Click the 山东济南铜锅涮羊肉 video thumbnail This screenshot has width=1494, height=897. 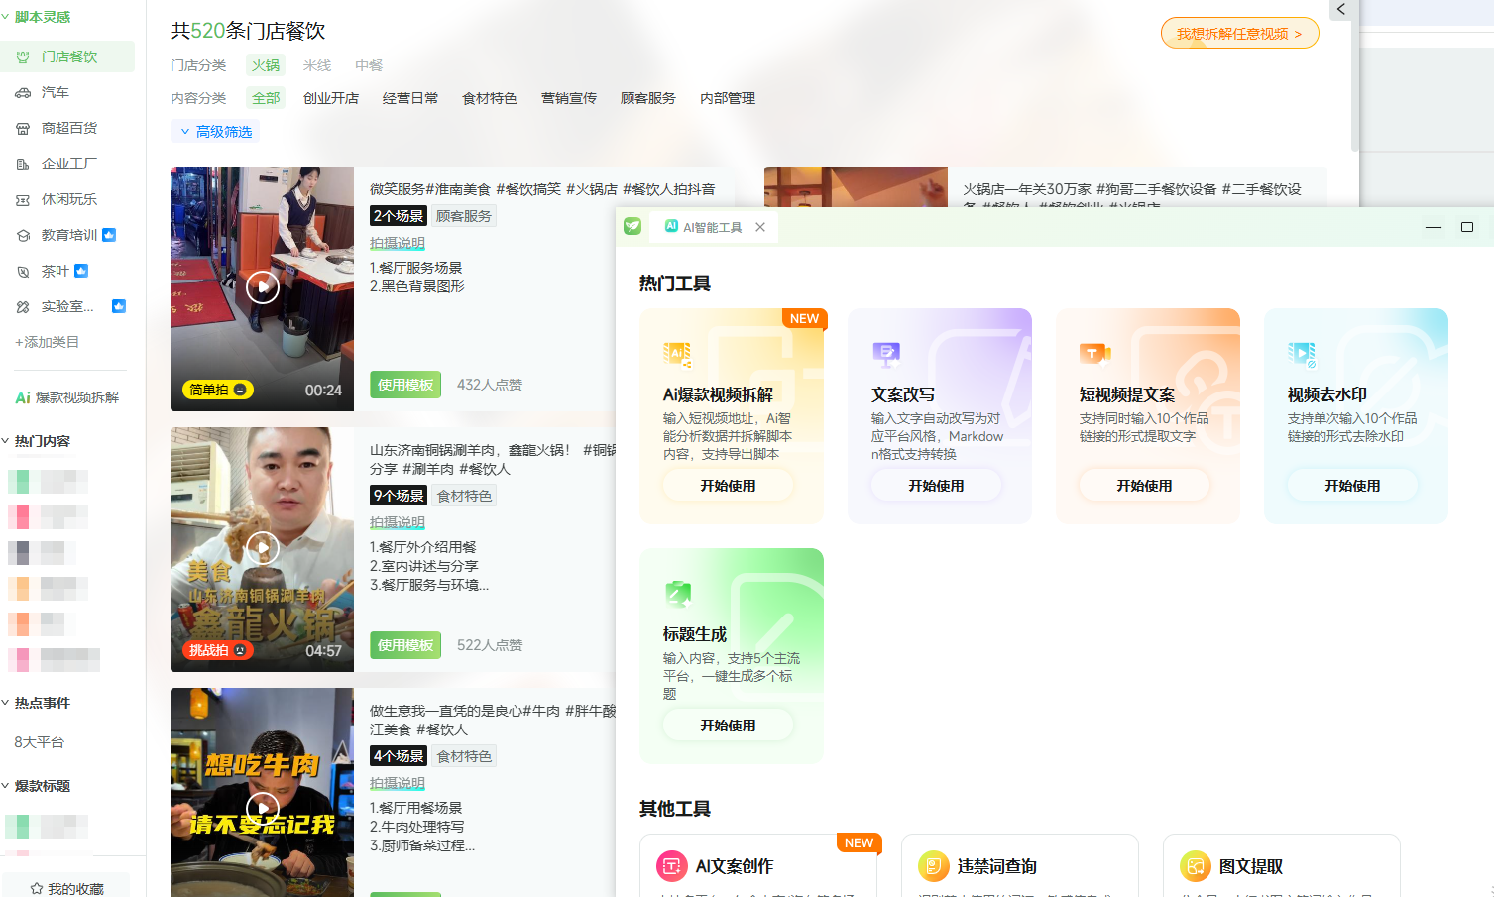(x=262, y=549)
